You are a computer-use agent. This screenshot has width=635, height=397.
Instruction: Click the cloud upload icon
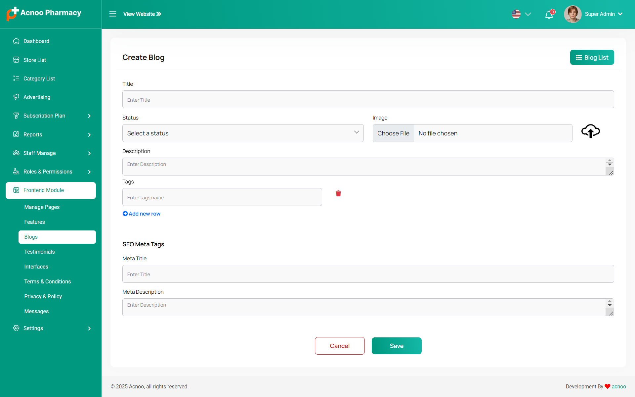590,131
